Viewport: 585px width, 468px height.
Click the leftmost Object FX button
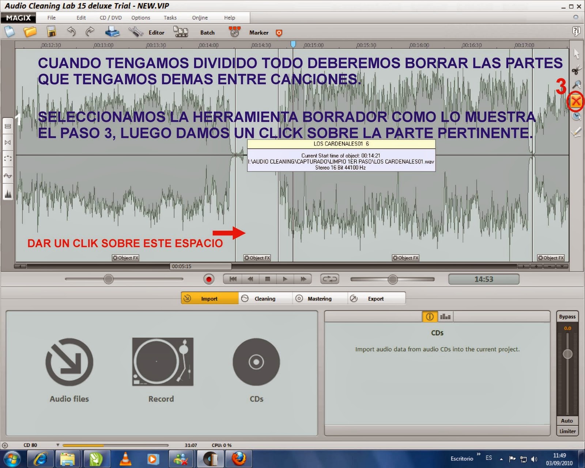[125, 258]
